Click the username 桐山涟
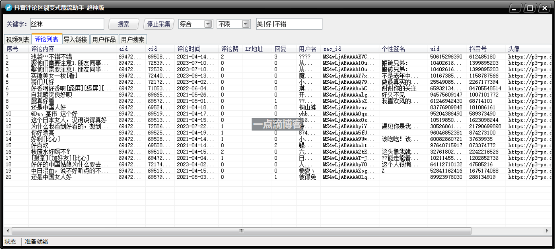Viewport: 555px width, 249px height. click(x=307, y=107)
